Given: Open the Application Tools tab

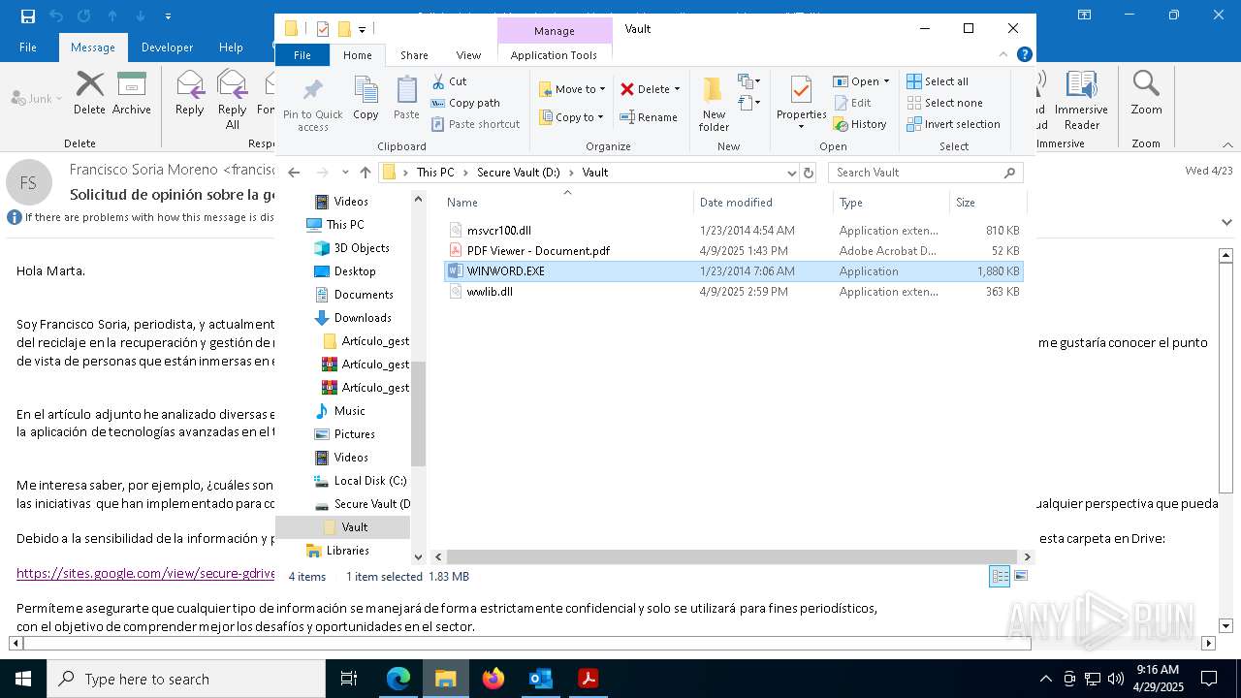Looking at the screenshot, I should (554, 55).
